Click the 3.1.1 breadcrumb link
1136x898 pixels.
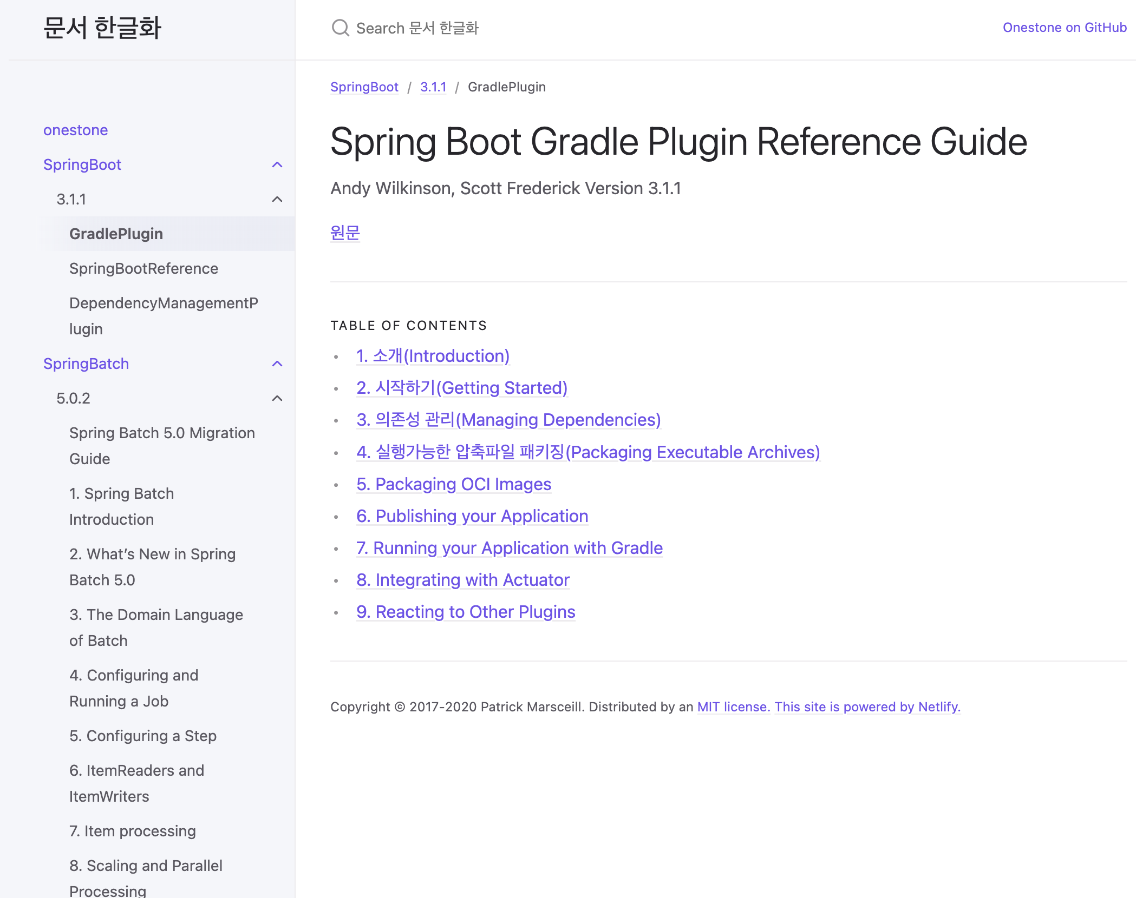point(433,87)
